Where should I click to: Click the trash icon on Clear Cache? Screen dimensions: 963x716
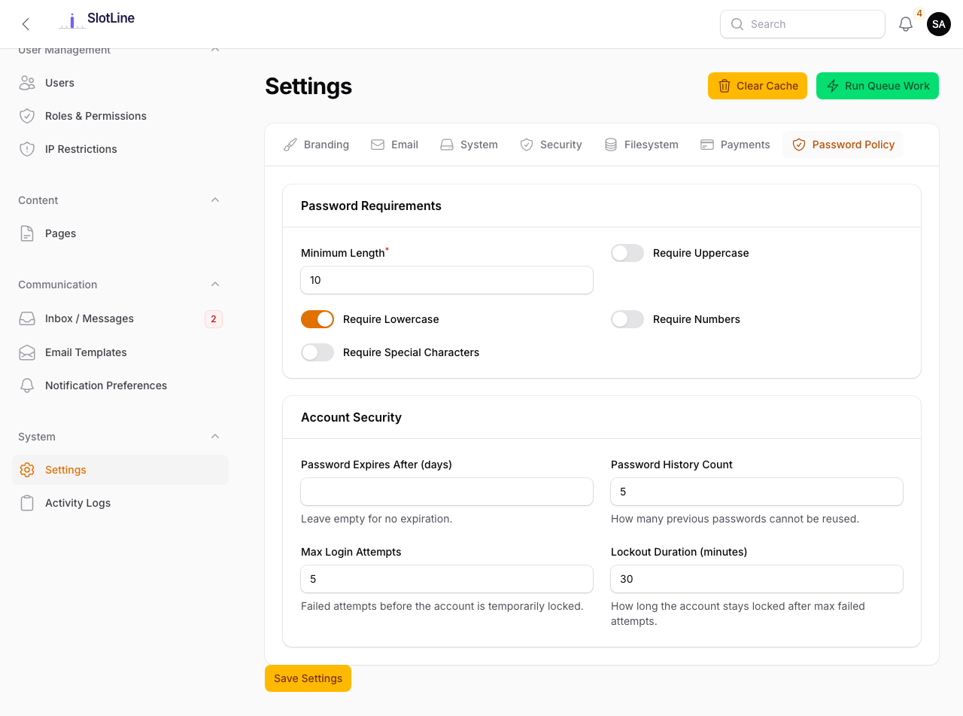point(725,86)
